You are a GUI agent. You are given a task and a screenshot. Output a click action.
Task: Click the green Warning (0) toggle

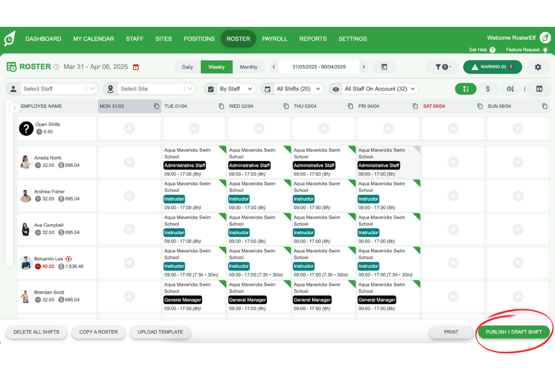[x=492, y=67]
